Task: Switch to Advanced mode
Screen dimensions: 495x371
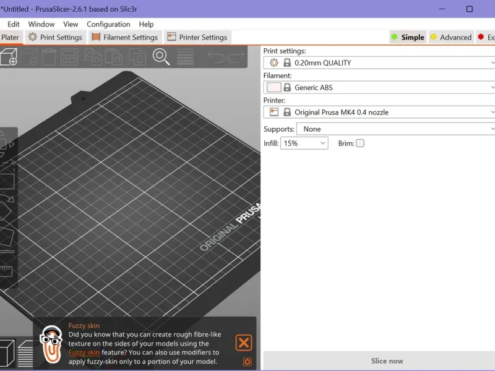Action: pyautogui.click(x=451, y=37)
